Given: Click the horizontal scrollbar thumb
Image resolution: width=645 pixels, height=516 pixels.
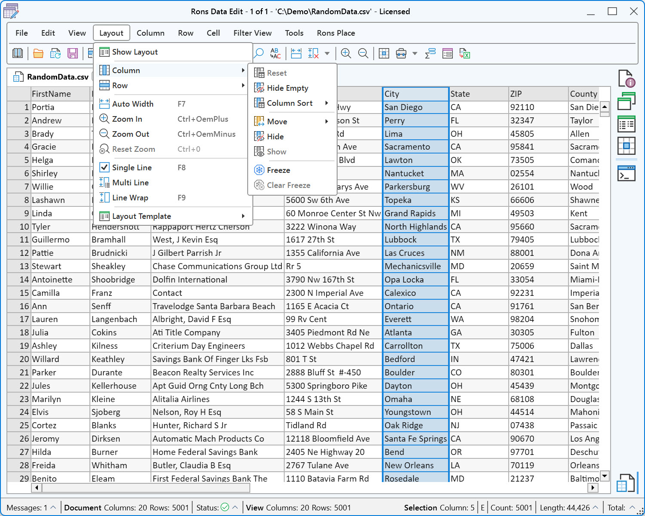Looking at the screenshot, I should click(146, 488).
